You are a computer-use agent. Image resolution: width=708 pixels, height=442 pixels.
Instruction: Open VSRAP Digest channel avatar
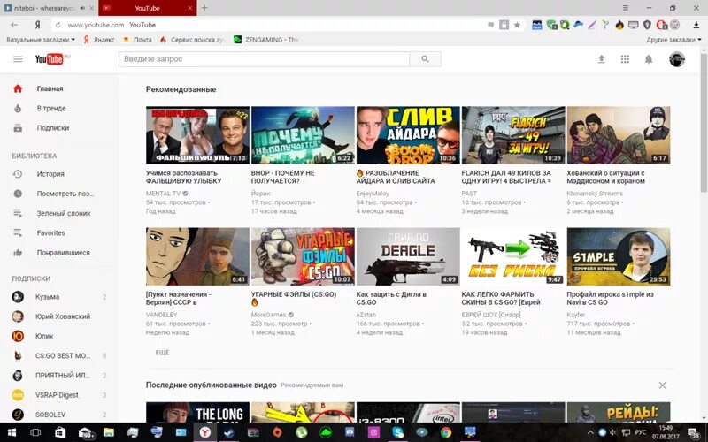18,394
